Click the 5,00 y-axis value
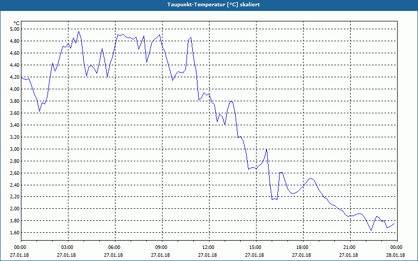 pyautogui.click(x=15, y=29)
